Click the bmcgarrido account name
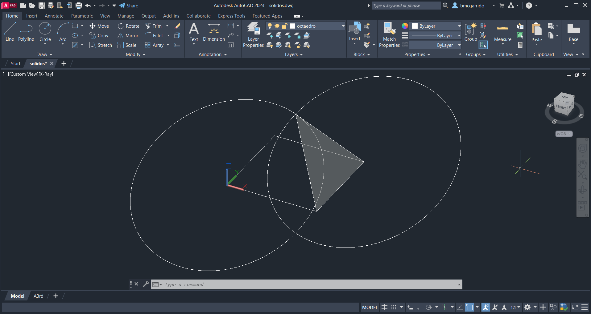591x314 pixels. pyautogui.click(x=472, y=6)
